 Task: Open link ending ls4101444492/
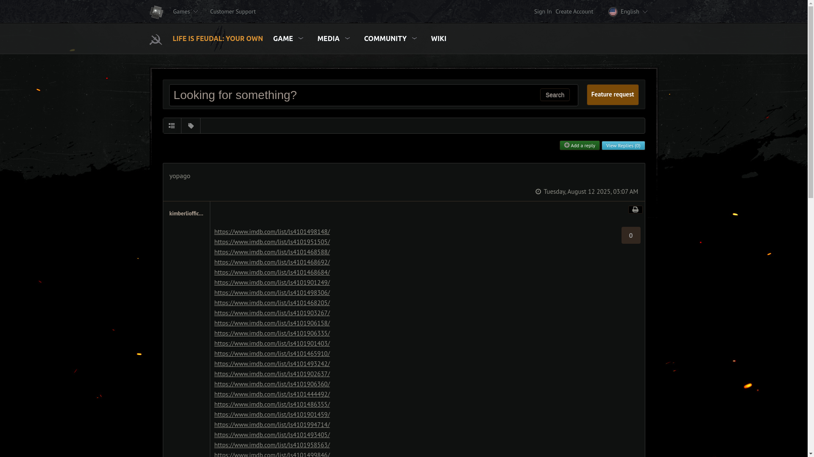click(272, 394)
